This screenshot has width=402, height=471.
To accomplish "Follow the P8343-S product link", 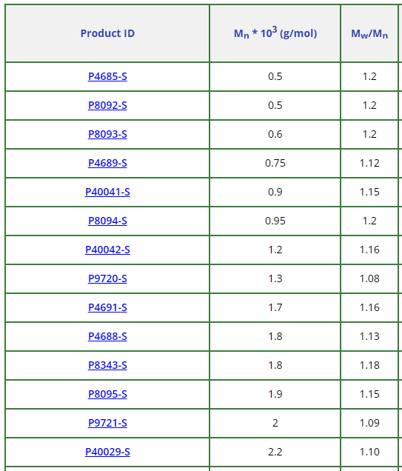I will pyautogui.click(x=107, y=365).
